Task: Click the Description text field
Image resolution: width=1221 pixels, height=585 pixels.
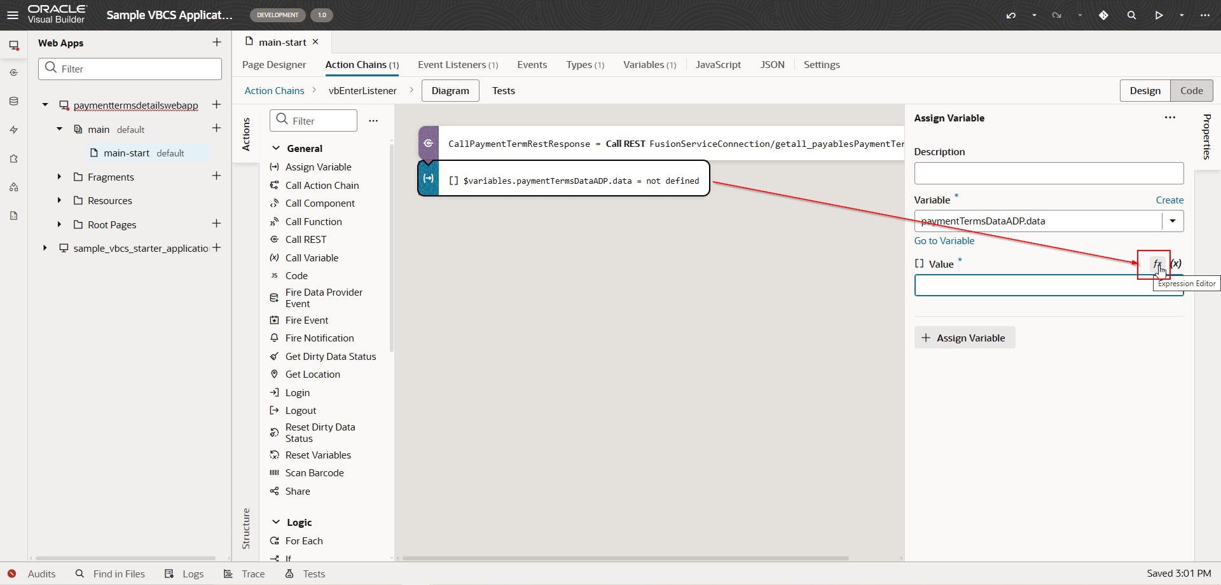Action: [1049, 173]
